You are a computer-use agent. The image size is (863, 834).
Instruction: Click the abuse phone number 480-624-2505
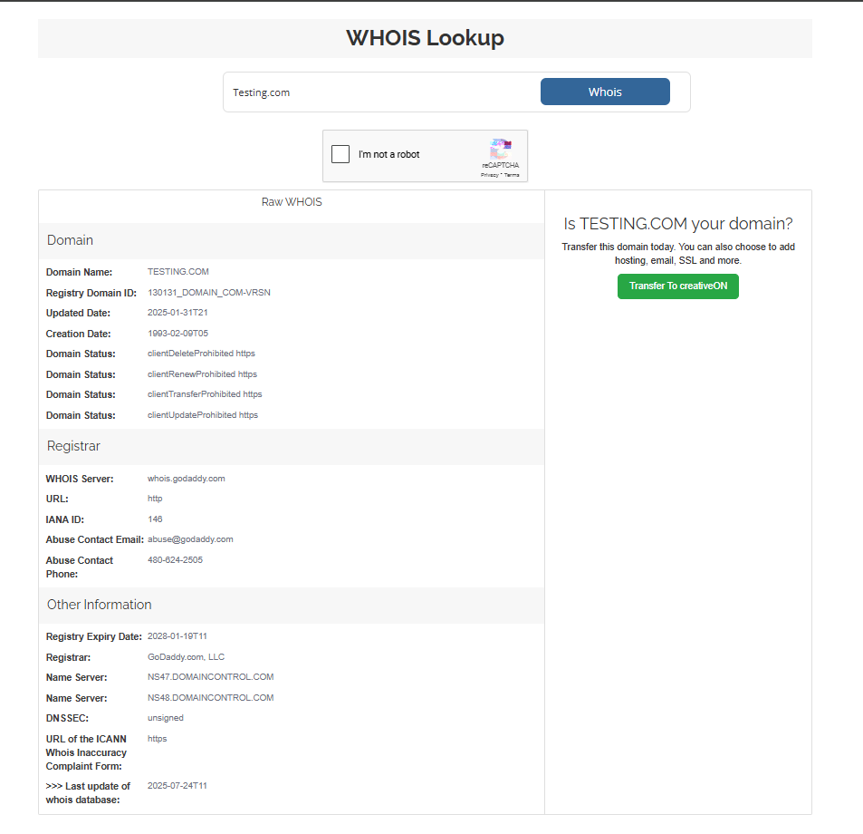(175, 560)
